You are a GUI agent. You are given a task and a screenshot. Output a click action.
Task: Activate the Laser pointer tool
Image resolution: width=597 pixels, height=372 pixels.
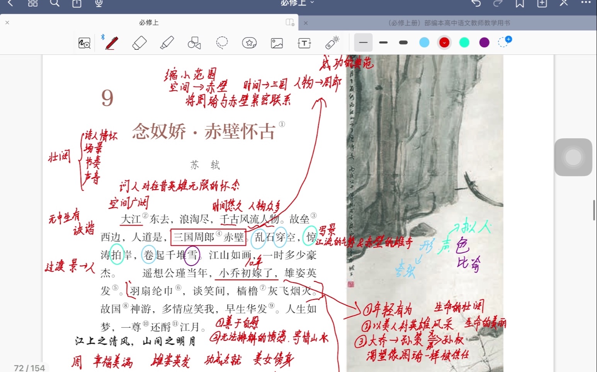point(332,42)
